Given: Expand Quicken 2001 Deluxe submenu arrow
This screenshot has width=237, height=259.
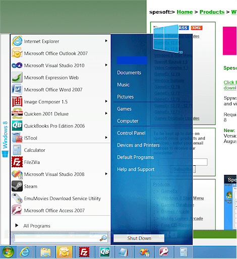Looking at the screenshot, I should click(x=106, y=113).
